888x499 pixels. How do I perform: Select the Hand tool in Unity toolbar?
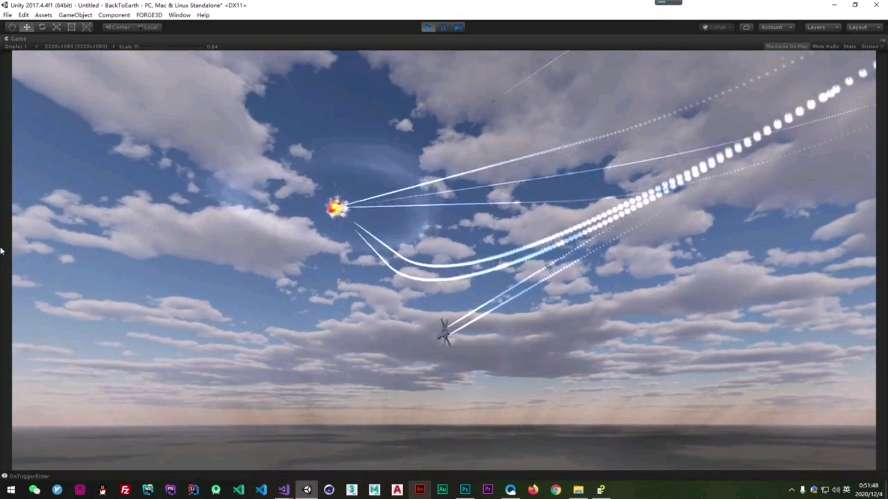click(11, 27)
